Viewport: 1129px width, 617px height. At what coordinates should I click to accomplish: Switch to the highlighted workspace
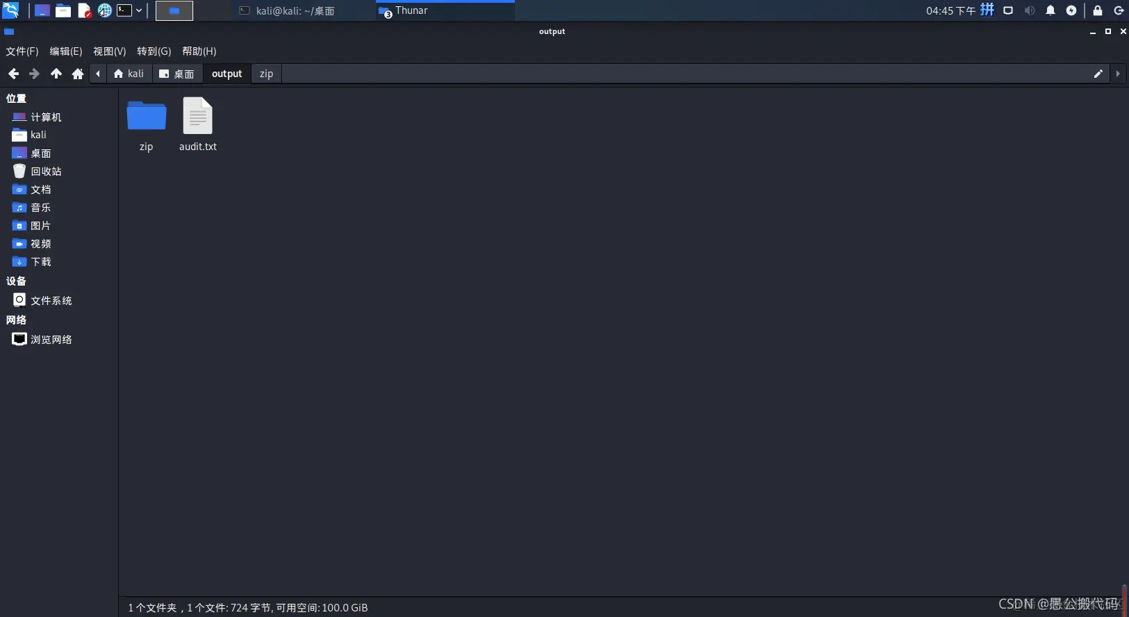tap(174, 10)
